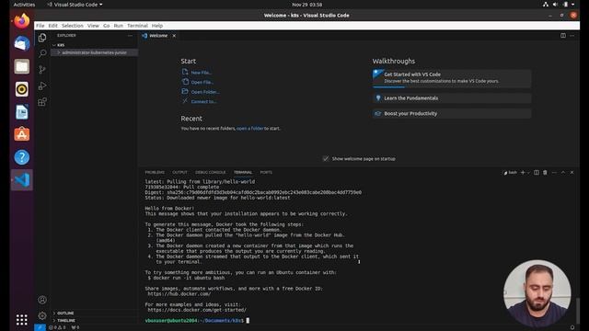Close the Welcome tab
This screenshot has width=589, height=331.
click(174, 36)
